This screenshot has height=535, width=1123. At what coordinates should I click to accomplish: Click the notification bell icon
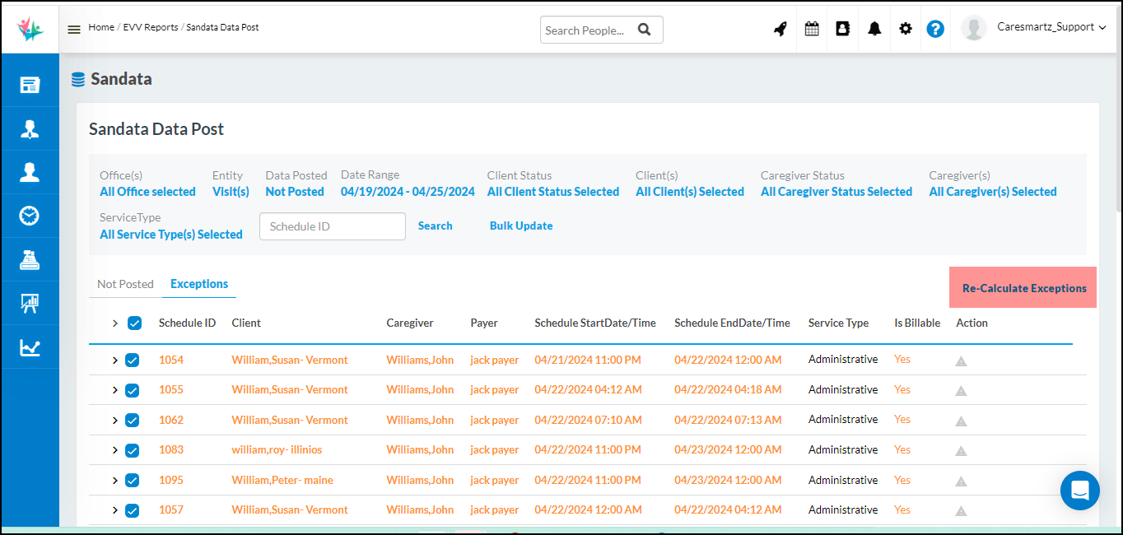click(x=874, y=29)
